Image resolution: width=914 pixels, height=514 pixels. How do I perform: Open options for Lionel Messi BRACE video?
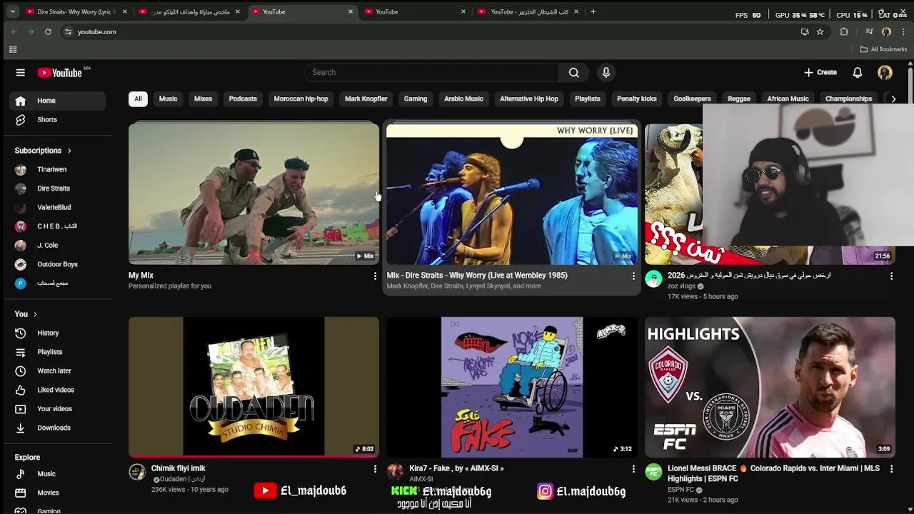pyautogui.click(x=891, y=469)
